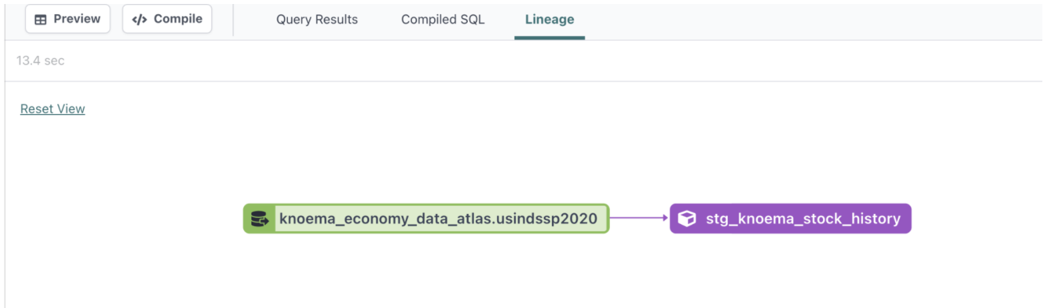
Task: Switch to the Query Results tab
Action: pos(317,19)
